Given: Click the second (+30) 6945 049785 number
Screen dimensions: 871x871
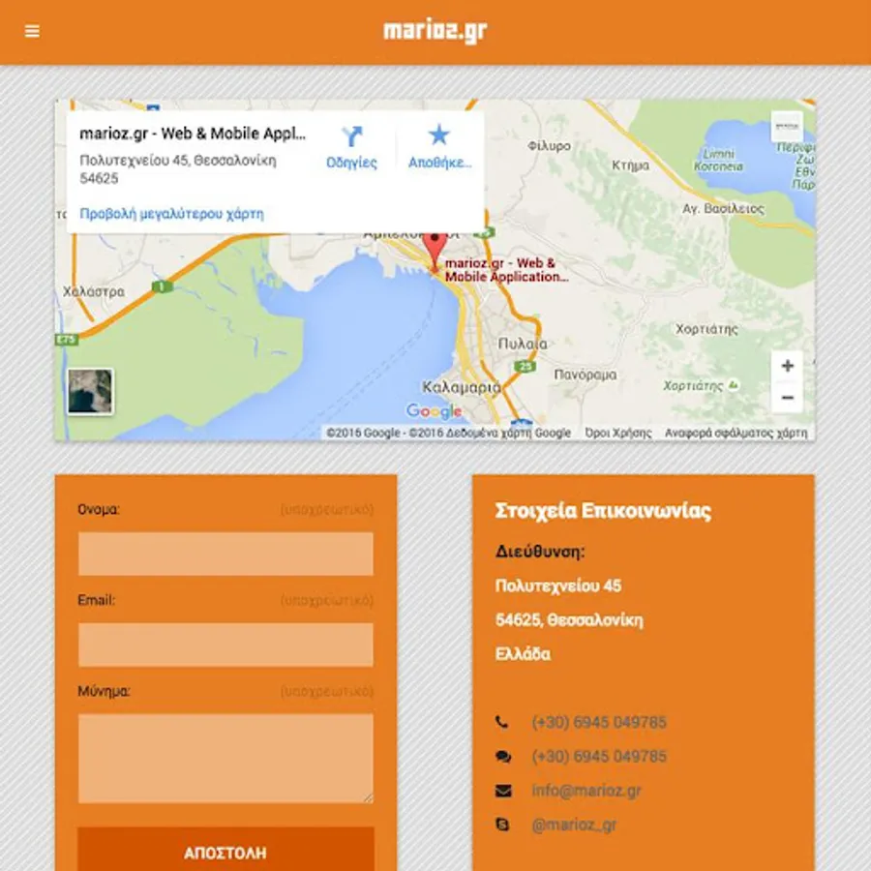Looking at the screenshot, I should tap(599, 757).
